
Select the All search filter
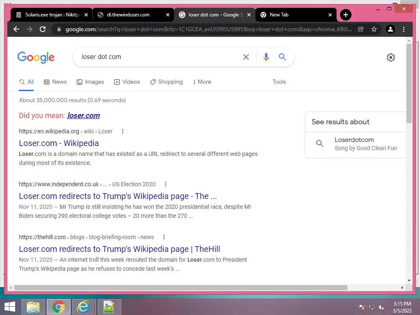tap(26, 82)
